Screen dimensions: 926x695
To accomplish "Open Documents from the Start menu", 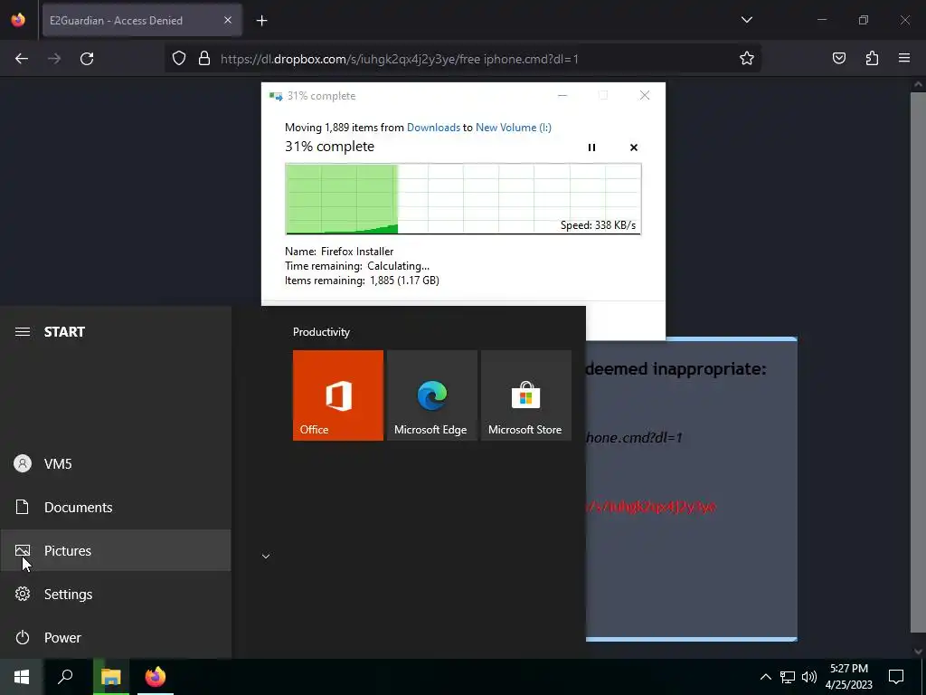I will click(116, 507).
